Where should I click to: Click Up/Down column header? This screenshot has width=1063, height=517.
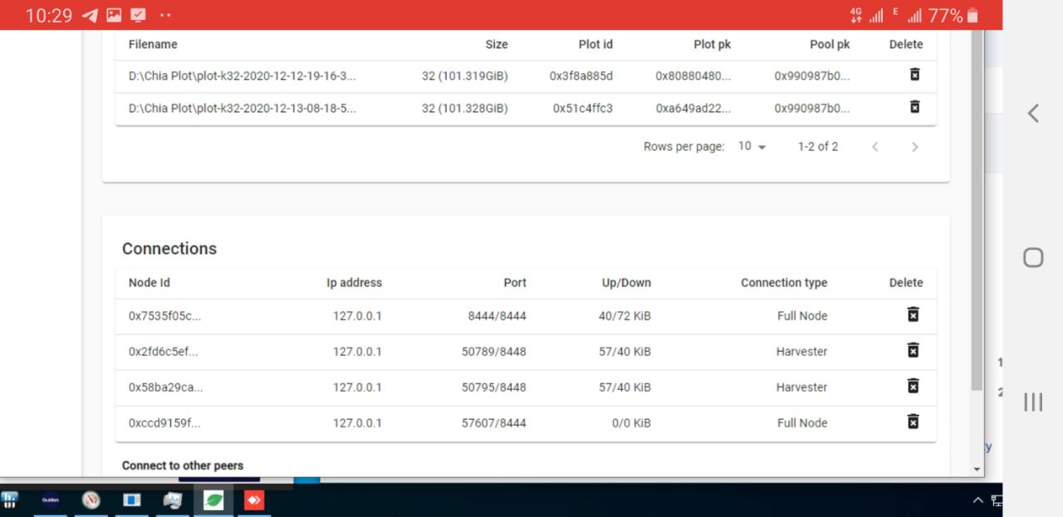tap(626, 282)
